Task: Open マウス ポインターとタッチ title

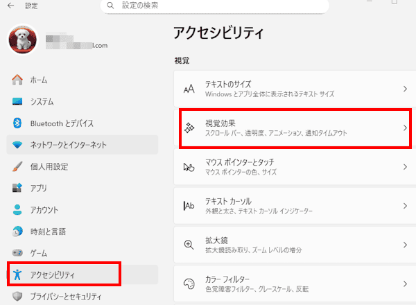Action: pyautogui.click(x=240, y=162)
